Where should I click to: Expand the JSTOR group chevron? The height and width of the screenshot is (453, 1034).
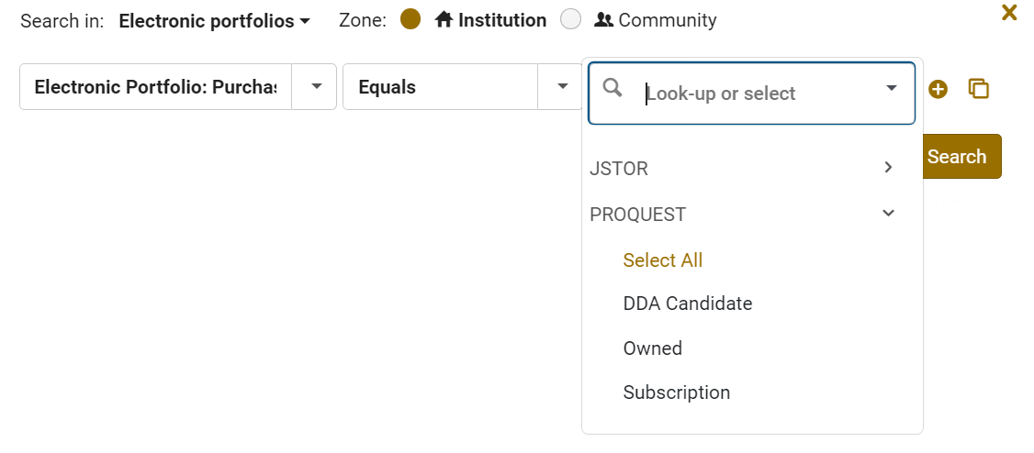click(x=888, y=168)
